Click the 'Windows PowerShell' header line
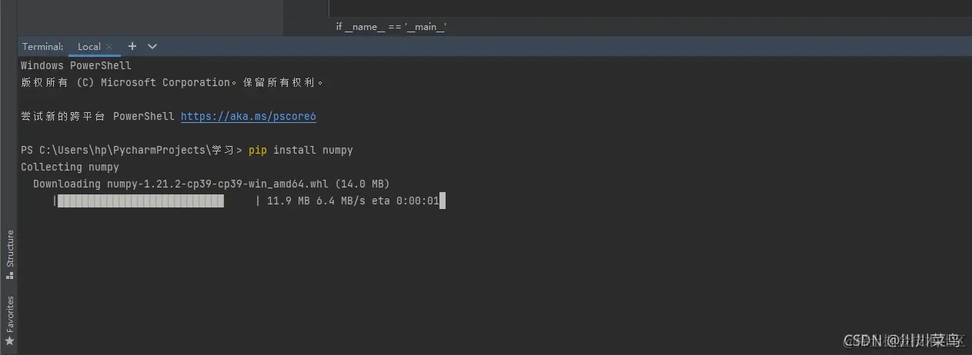Image resolution: width=972 pixels, height=355 pixels. click(x=76, y=65)
